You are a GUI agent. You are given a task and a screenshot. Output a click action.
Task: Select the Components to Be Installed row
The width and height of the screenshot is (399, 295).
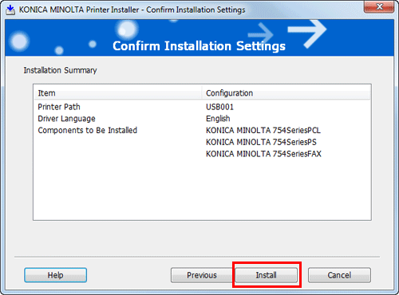[202, 130]
